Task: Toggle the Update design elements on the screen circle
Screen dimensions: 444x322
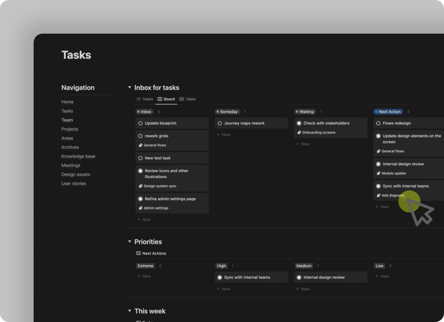Action: click(378, 136)
